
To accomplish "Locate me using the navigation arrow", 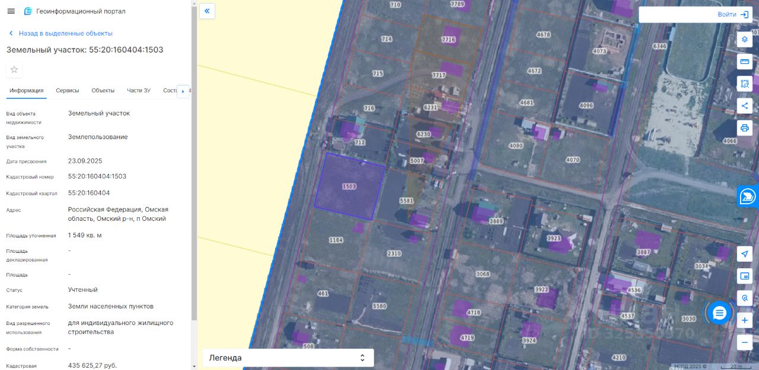I will [745, 254].
